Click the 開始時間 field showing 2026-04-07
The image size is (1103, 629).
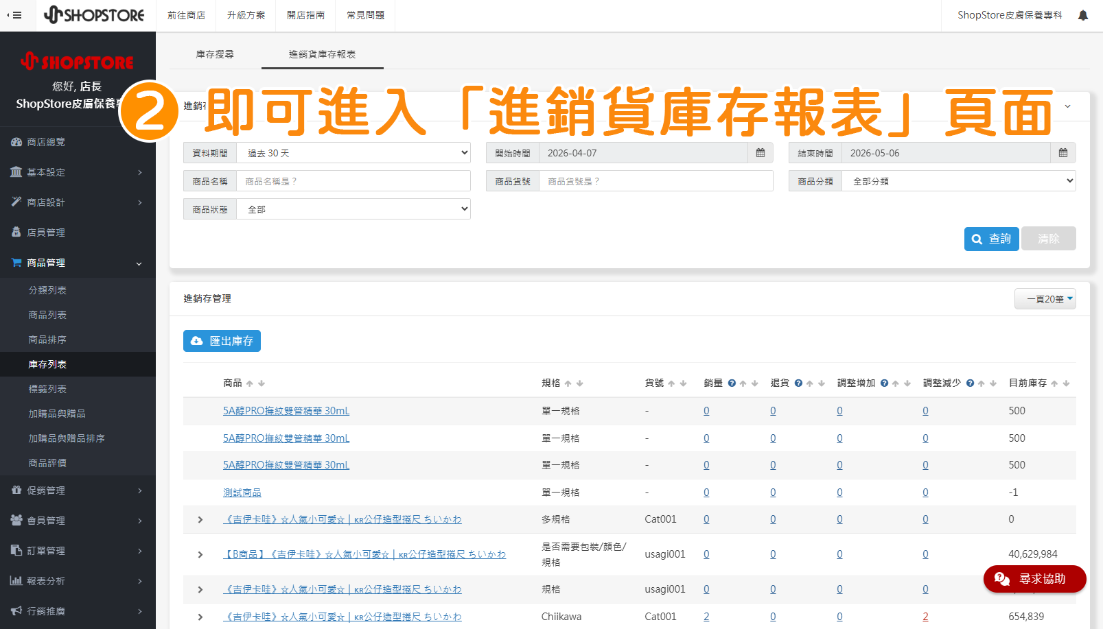(643, 153)
